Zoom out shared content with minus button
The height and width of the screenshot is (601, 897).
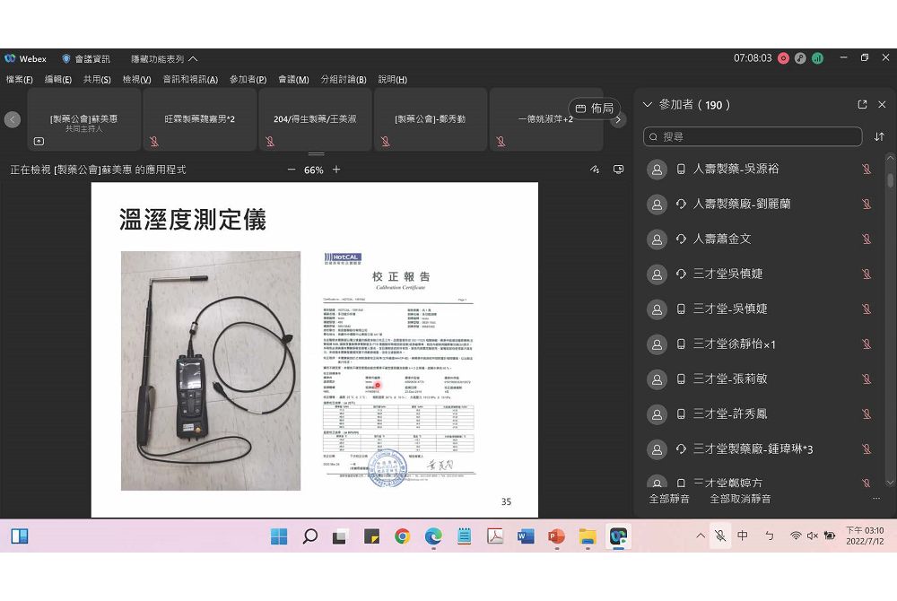[x=292, y=170]
